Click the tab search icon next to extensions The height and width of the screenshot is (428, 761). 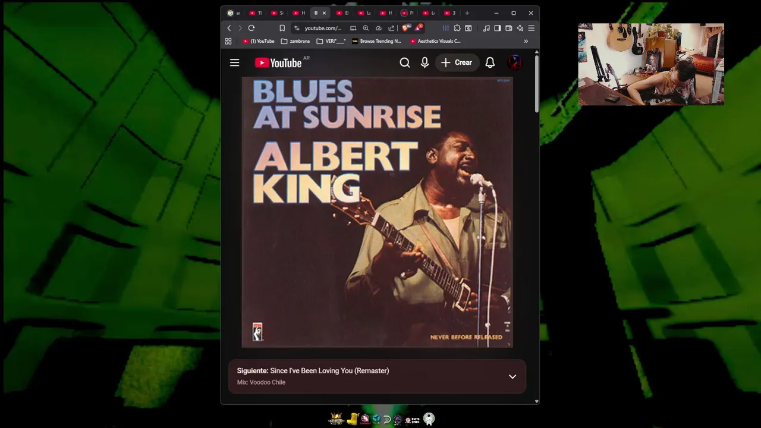point(468,28)
